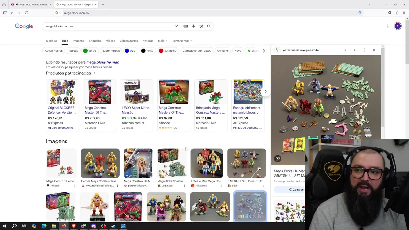
Task: Filter by Action figures chip
Action: [54, 51]
